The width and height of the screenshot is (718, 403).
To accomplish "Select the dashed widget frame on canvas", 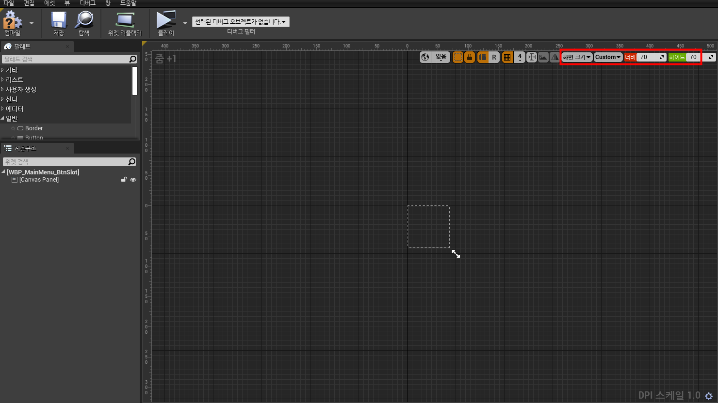I will click(x=428, y=227).
